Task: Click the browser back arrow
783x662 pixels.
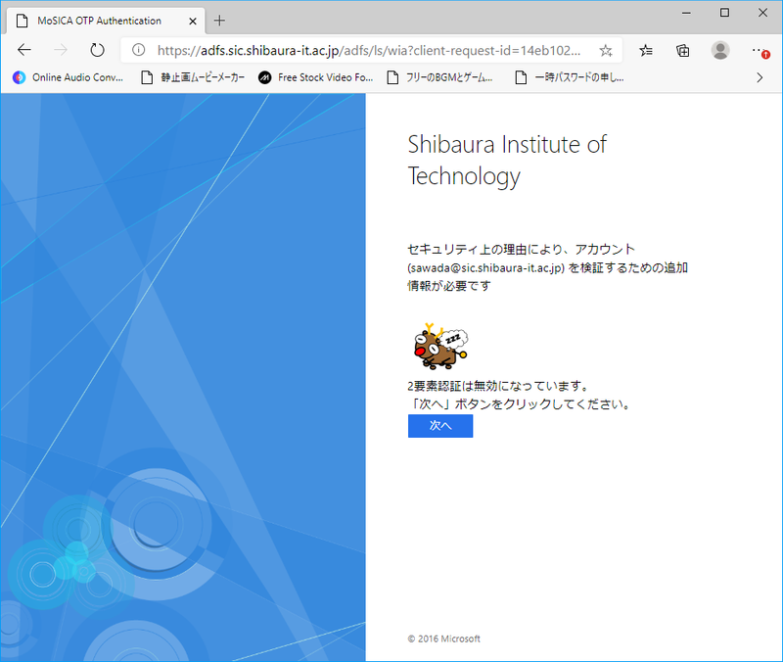Action: tap(24, 50)
